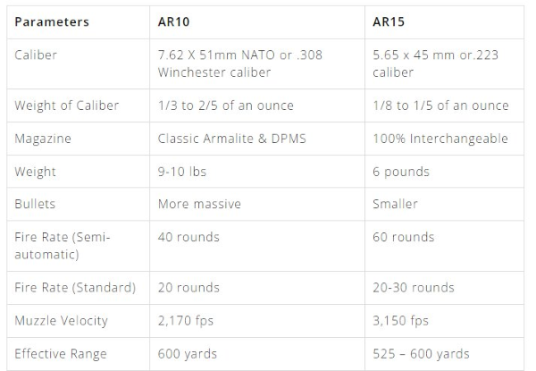Select the "60 rounds" fire rate cell

pos(403,237)
